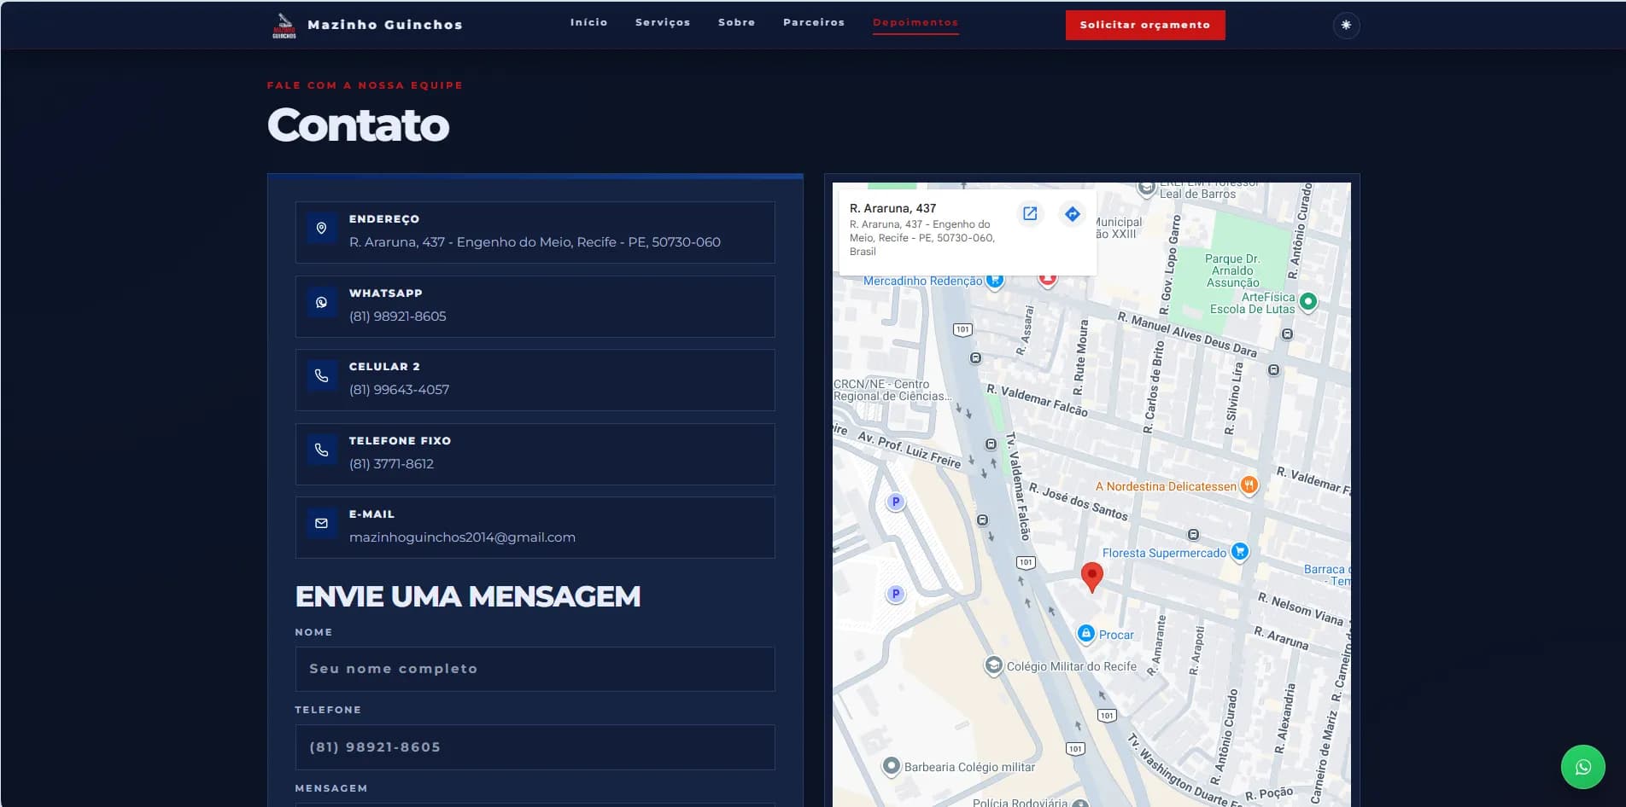
Task: Click the Celular 2 number (81) 99643-4057
Action: [x=399, y=390]
